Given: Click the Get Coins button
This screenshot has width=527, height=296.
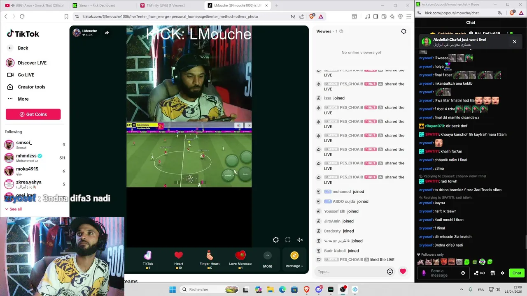Looking at the screenshot, I should coord(33,114).
